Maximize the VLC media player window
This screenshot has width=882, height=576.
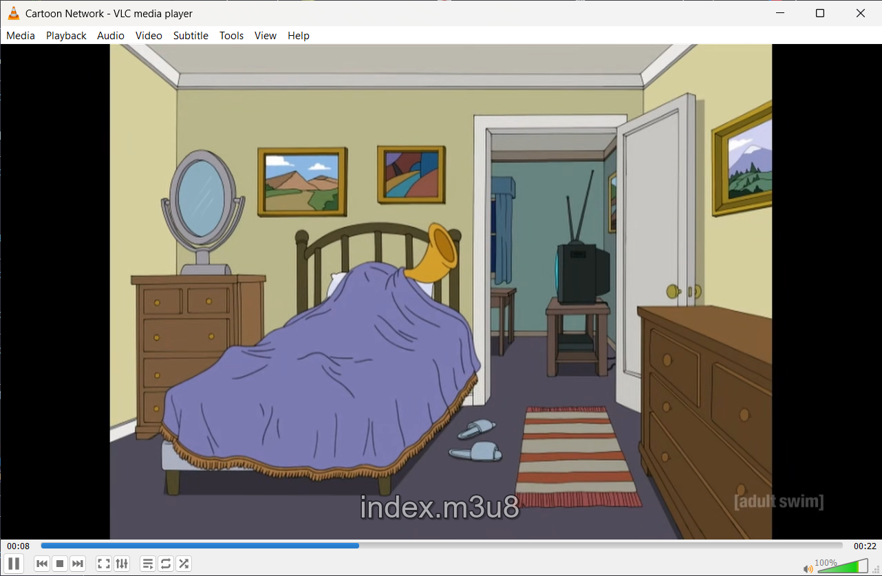(820, 13)
